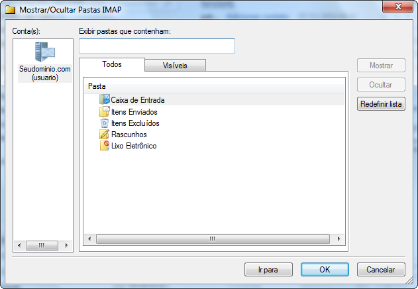Select the Caixa de Entrada inbox icon
Viewport: 418px width, 289px height.
[x=105, y=99]
